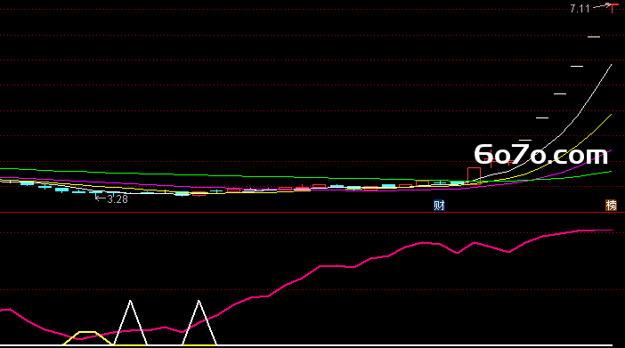Click the arrow beside the 3.28 low label
The image size is (625, 348).
pos(100,198)
